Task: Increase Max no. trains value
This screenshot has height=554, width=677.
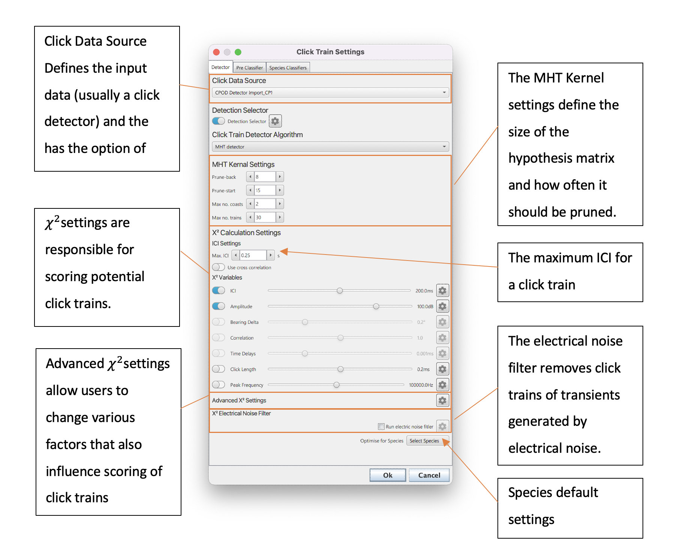Action: 280,217
